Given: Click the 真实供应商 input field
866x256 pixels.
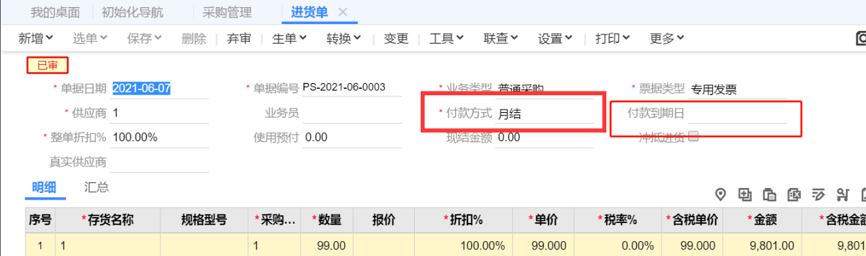Looking at the screenshot, I should [x=160, y=162].
